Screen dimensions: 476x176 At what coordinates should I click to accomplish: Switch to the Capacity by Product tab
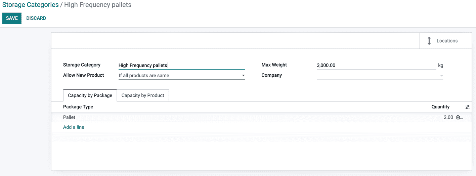(143, 95)
